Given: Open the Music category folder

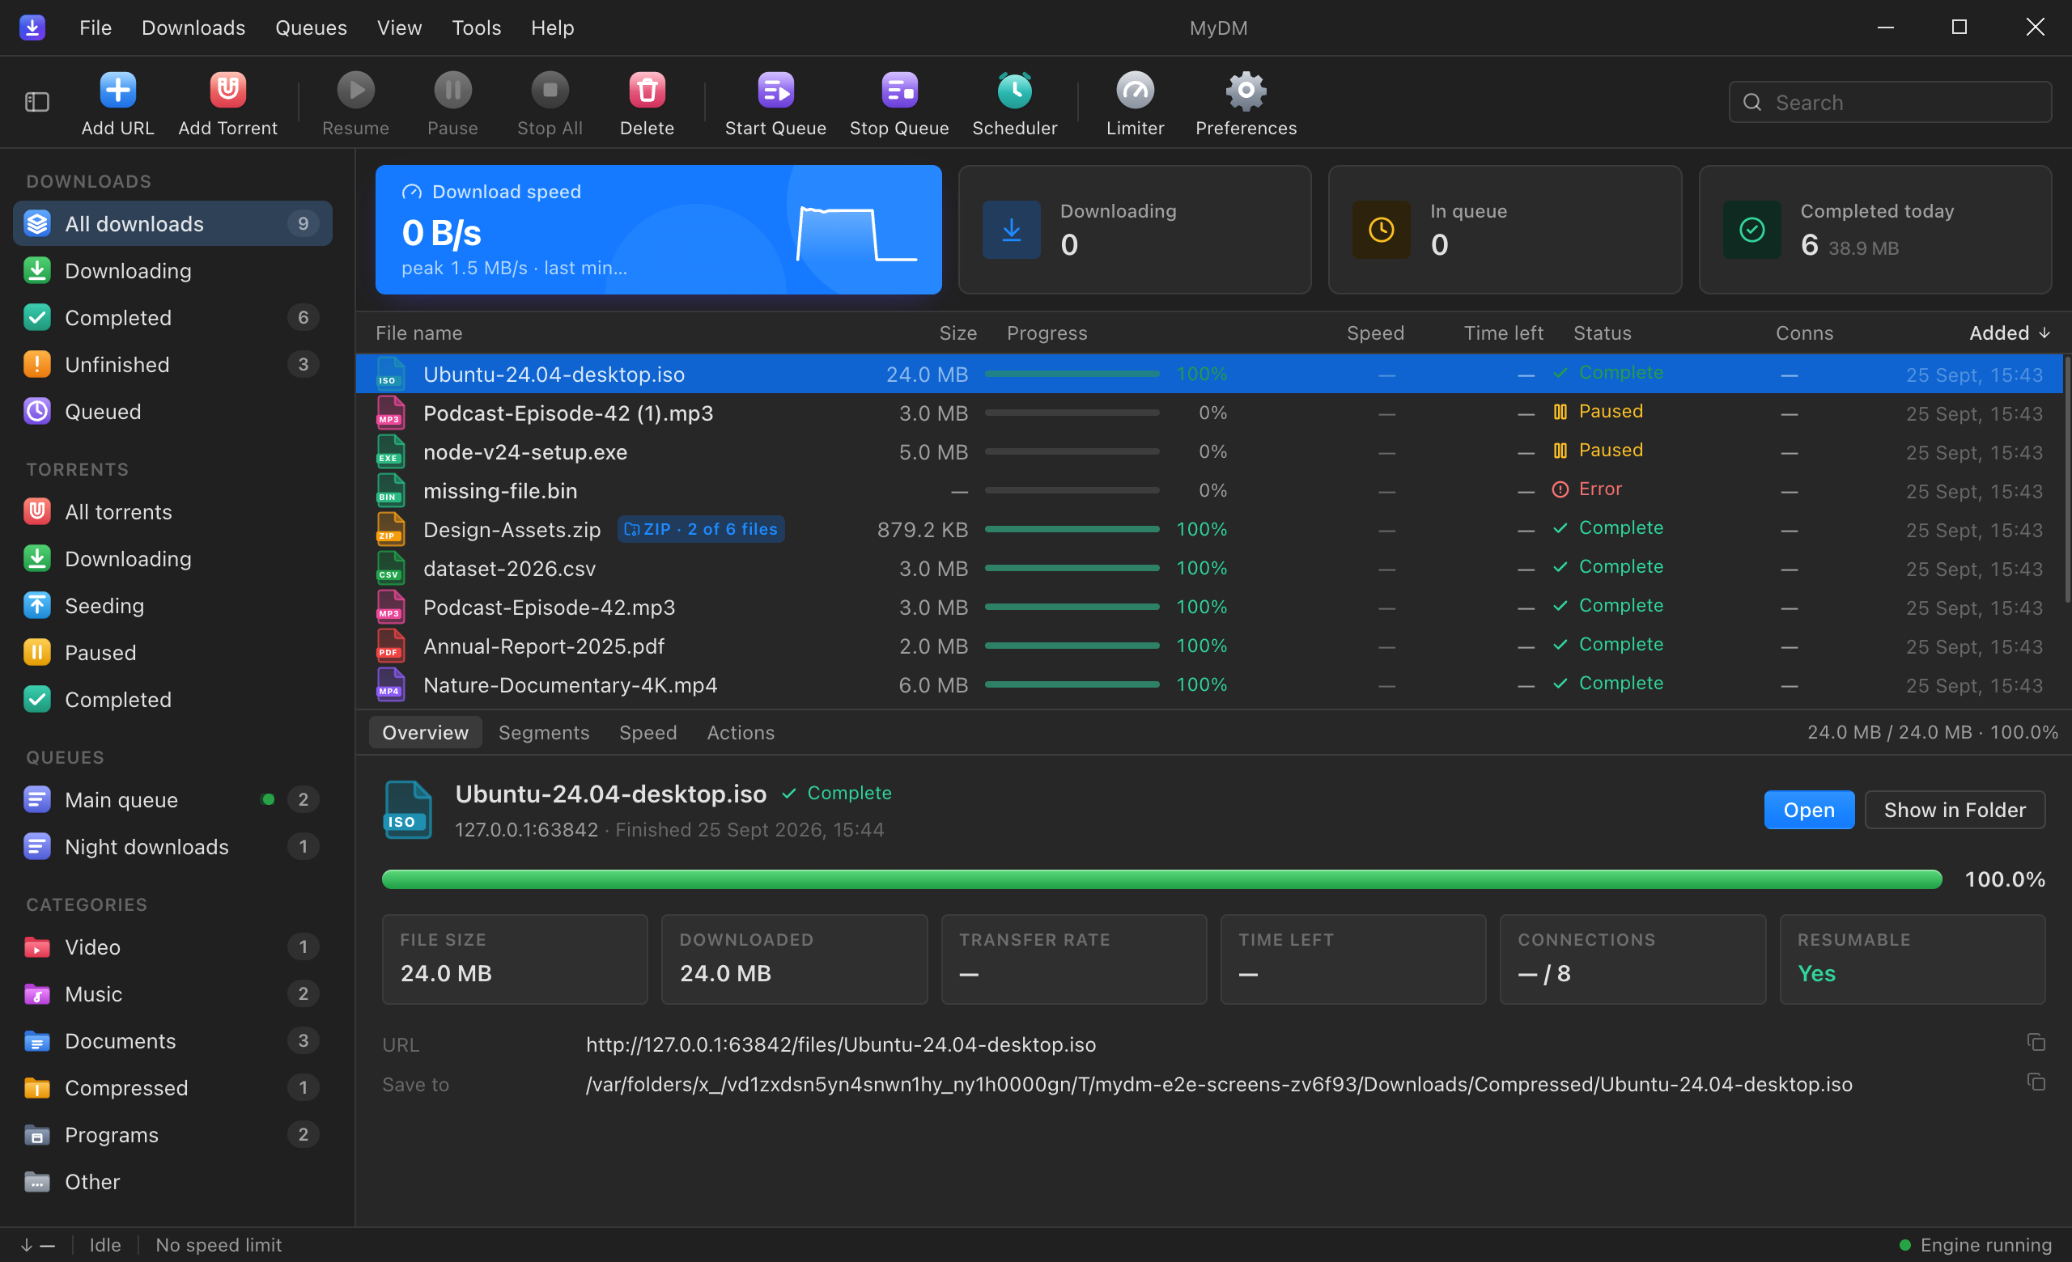Looking at the screenshot, I should tap(172, 994).
